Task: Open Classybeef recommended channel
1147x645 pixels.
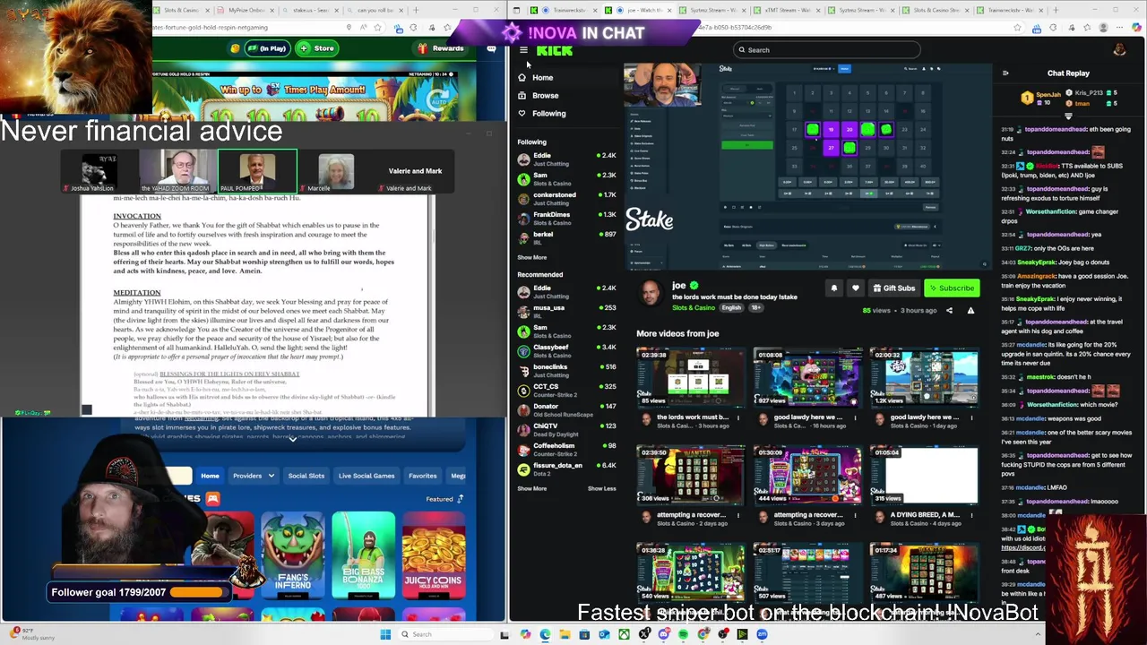Action: coord(566,351)
